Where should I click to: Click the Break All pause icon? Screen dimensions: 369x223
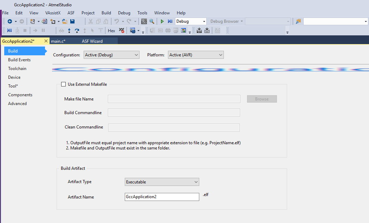pos(43,30)
